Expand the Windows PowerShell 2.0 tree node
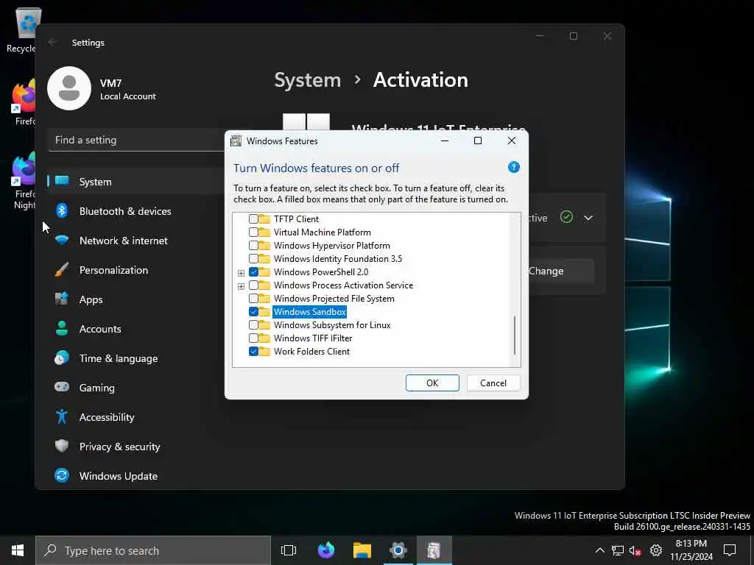 coord(241,273)
